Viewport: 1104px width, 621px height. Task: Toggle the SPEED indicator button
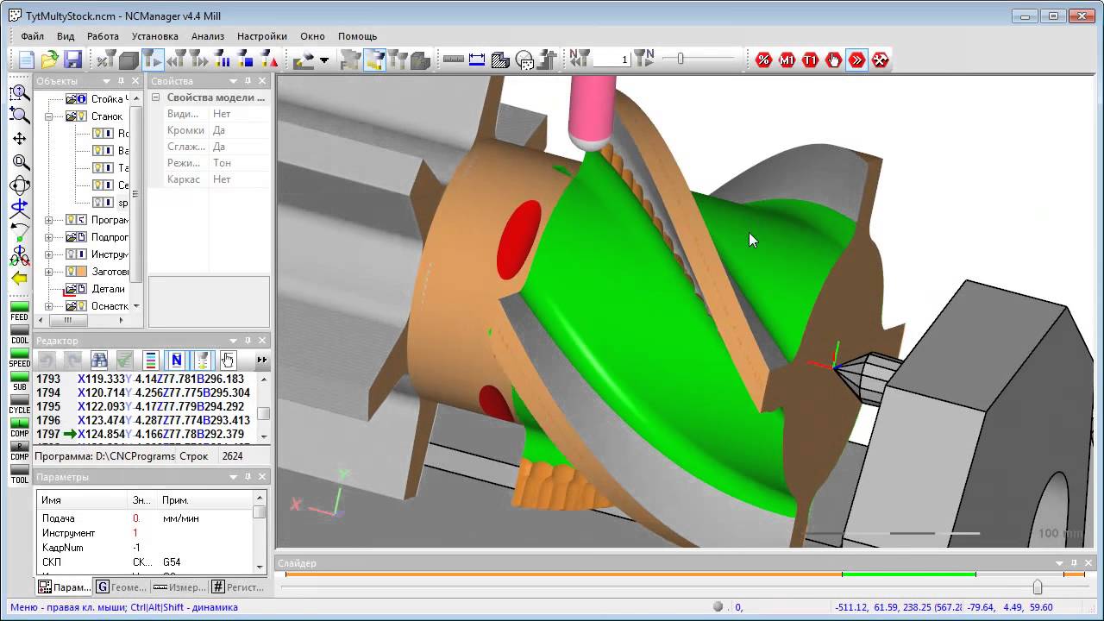tap(19, 357)
